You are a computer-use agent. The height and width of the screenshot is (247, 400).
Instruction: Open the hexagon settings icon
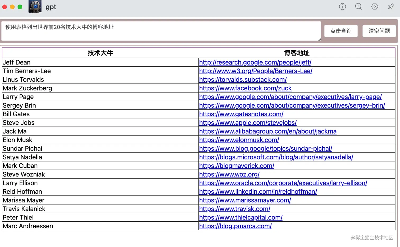tap(375, 7)
